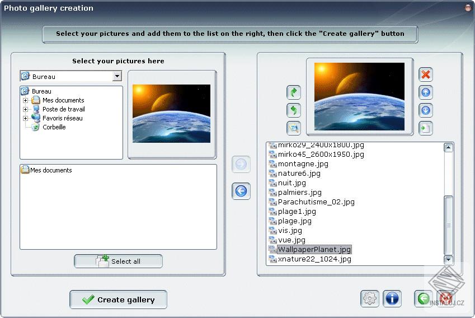Screen dimensions: 475x318
Task: Select Mes documents in the folder tree
Action: 63,100
